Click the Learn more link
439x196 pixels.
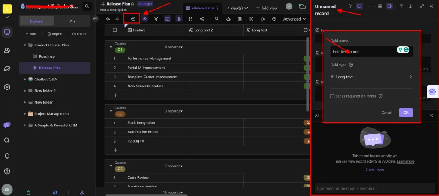(x=406, y=161)
